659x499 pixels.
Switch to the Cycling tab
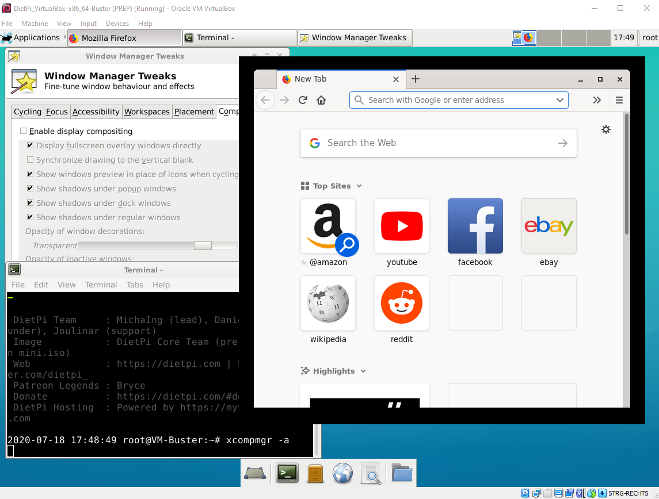pyautogui.click(x=27, y=112)
